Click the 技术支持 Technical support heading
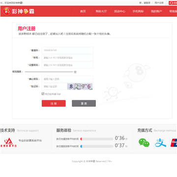Screen dimensions: 177x177 pyautogui.click(x=19, y=130)
